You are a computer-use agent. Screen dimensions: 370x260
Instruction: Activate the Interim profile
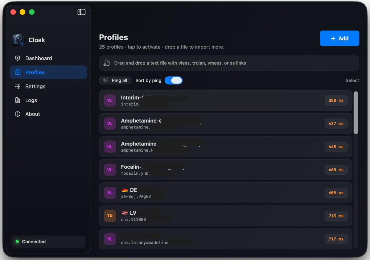(x=226, y=100)
